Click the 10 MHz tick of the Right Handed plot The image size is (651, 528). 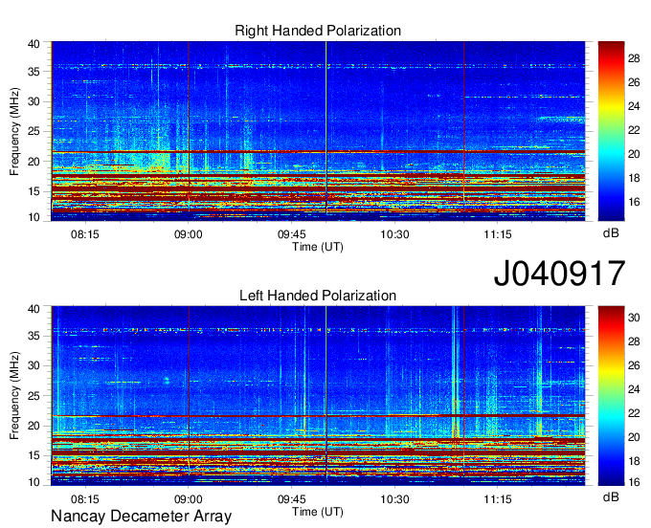tap(34, 217)
